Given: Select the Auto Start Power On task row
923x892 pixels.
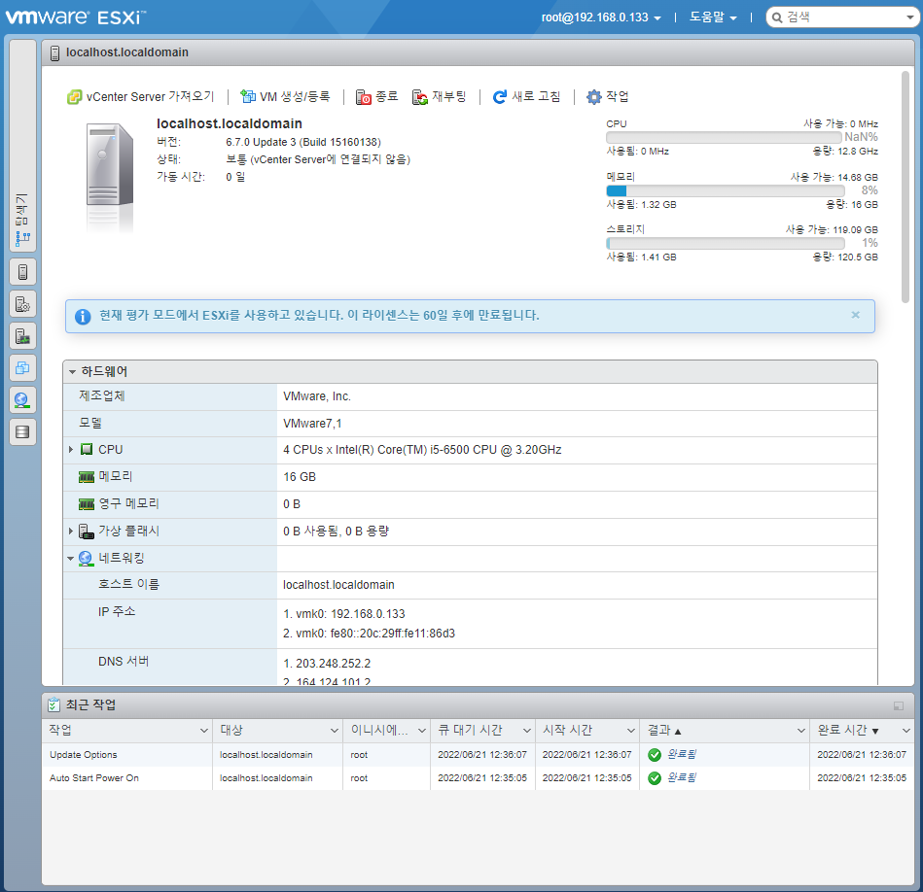Looking at the screenshot, I should coord(478,778).
